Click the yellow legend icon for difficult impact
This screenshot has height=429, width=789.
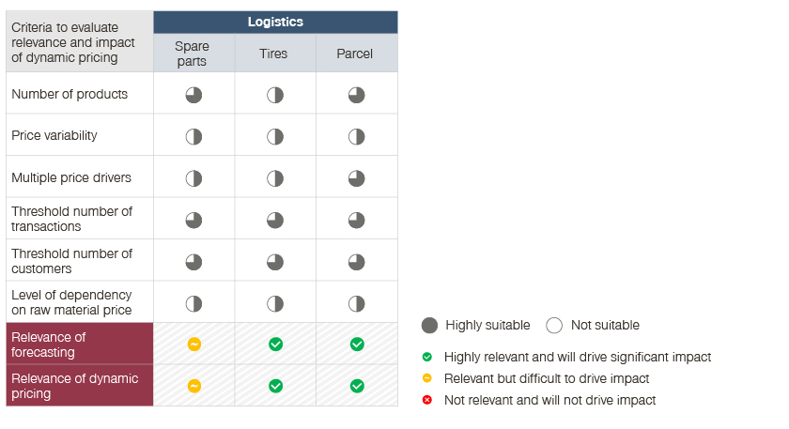[427, 379]
